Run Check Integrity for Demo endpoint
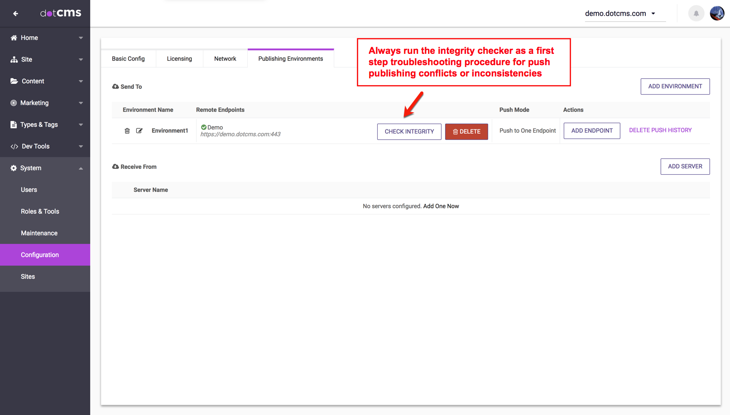 point(409,132)
